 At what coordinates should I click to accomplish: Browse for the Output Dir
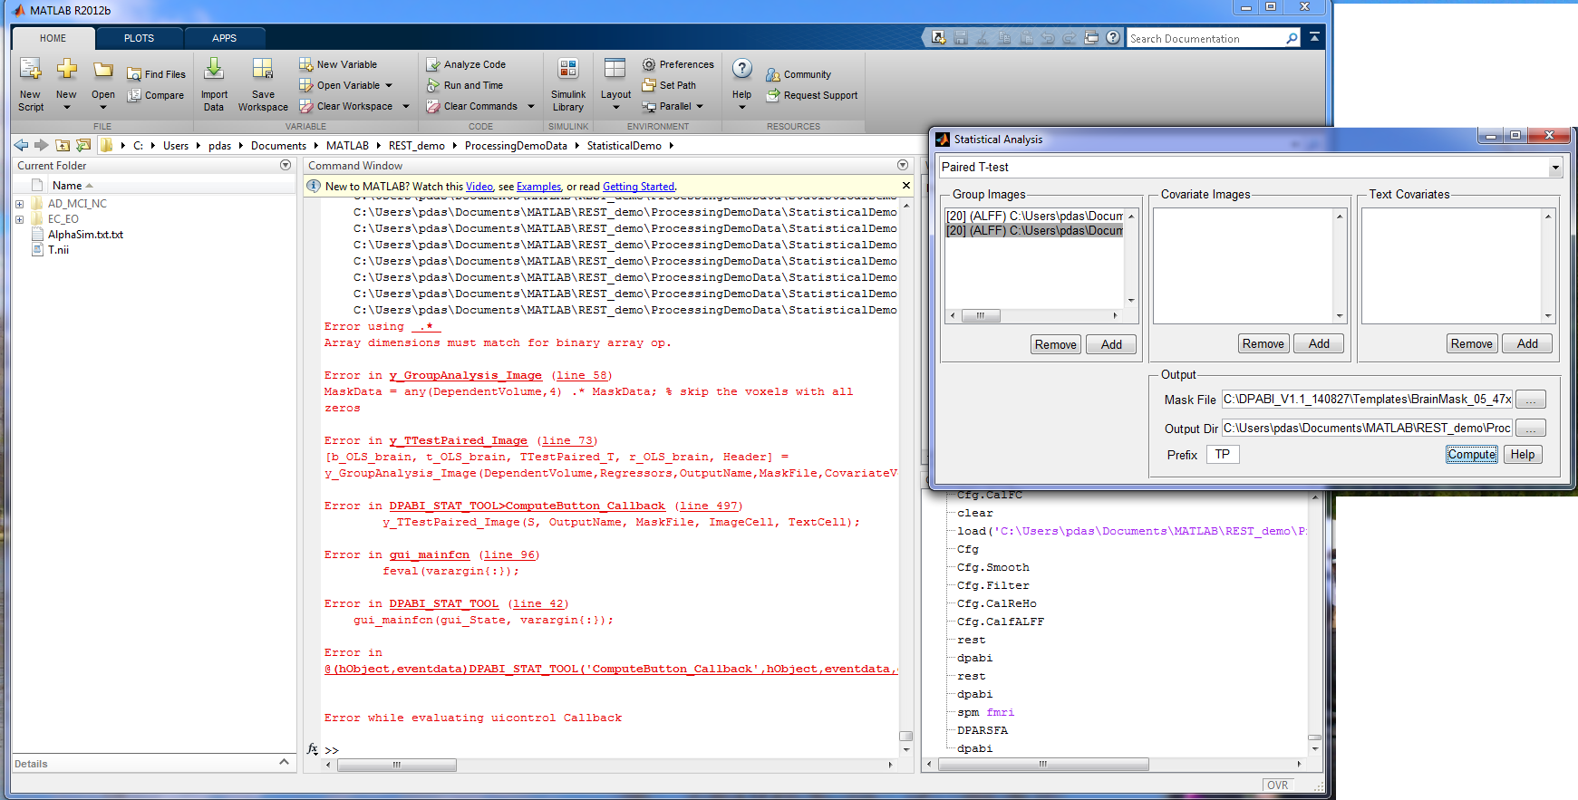pos(1531,429)
